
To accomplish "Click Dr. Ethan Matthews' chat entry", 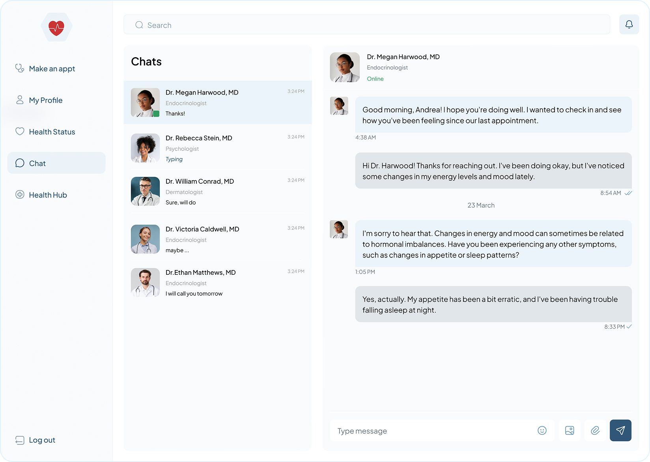I will tap(217, 283).
